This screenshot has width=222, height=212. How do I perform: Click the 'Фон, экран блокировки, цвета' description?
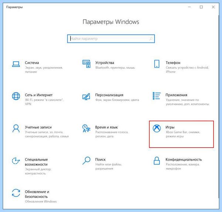coord(117,100)
